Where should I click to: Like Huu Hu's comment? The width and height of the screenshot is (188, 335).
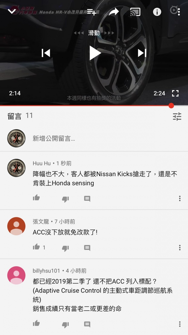36,198
